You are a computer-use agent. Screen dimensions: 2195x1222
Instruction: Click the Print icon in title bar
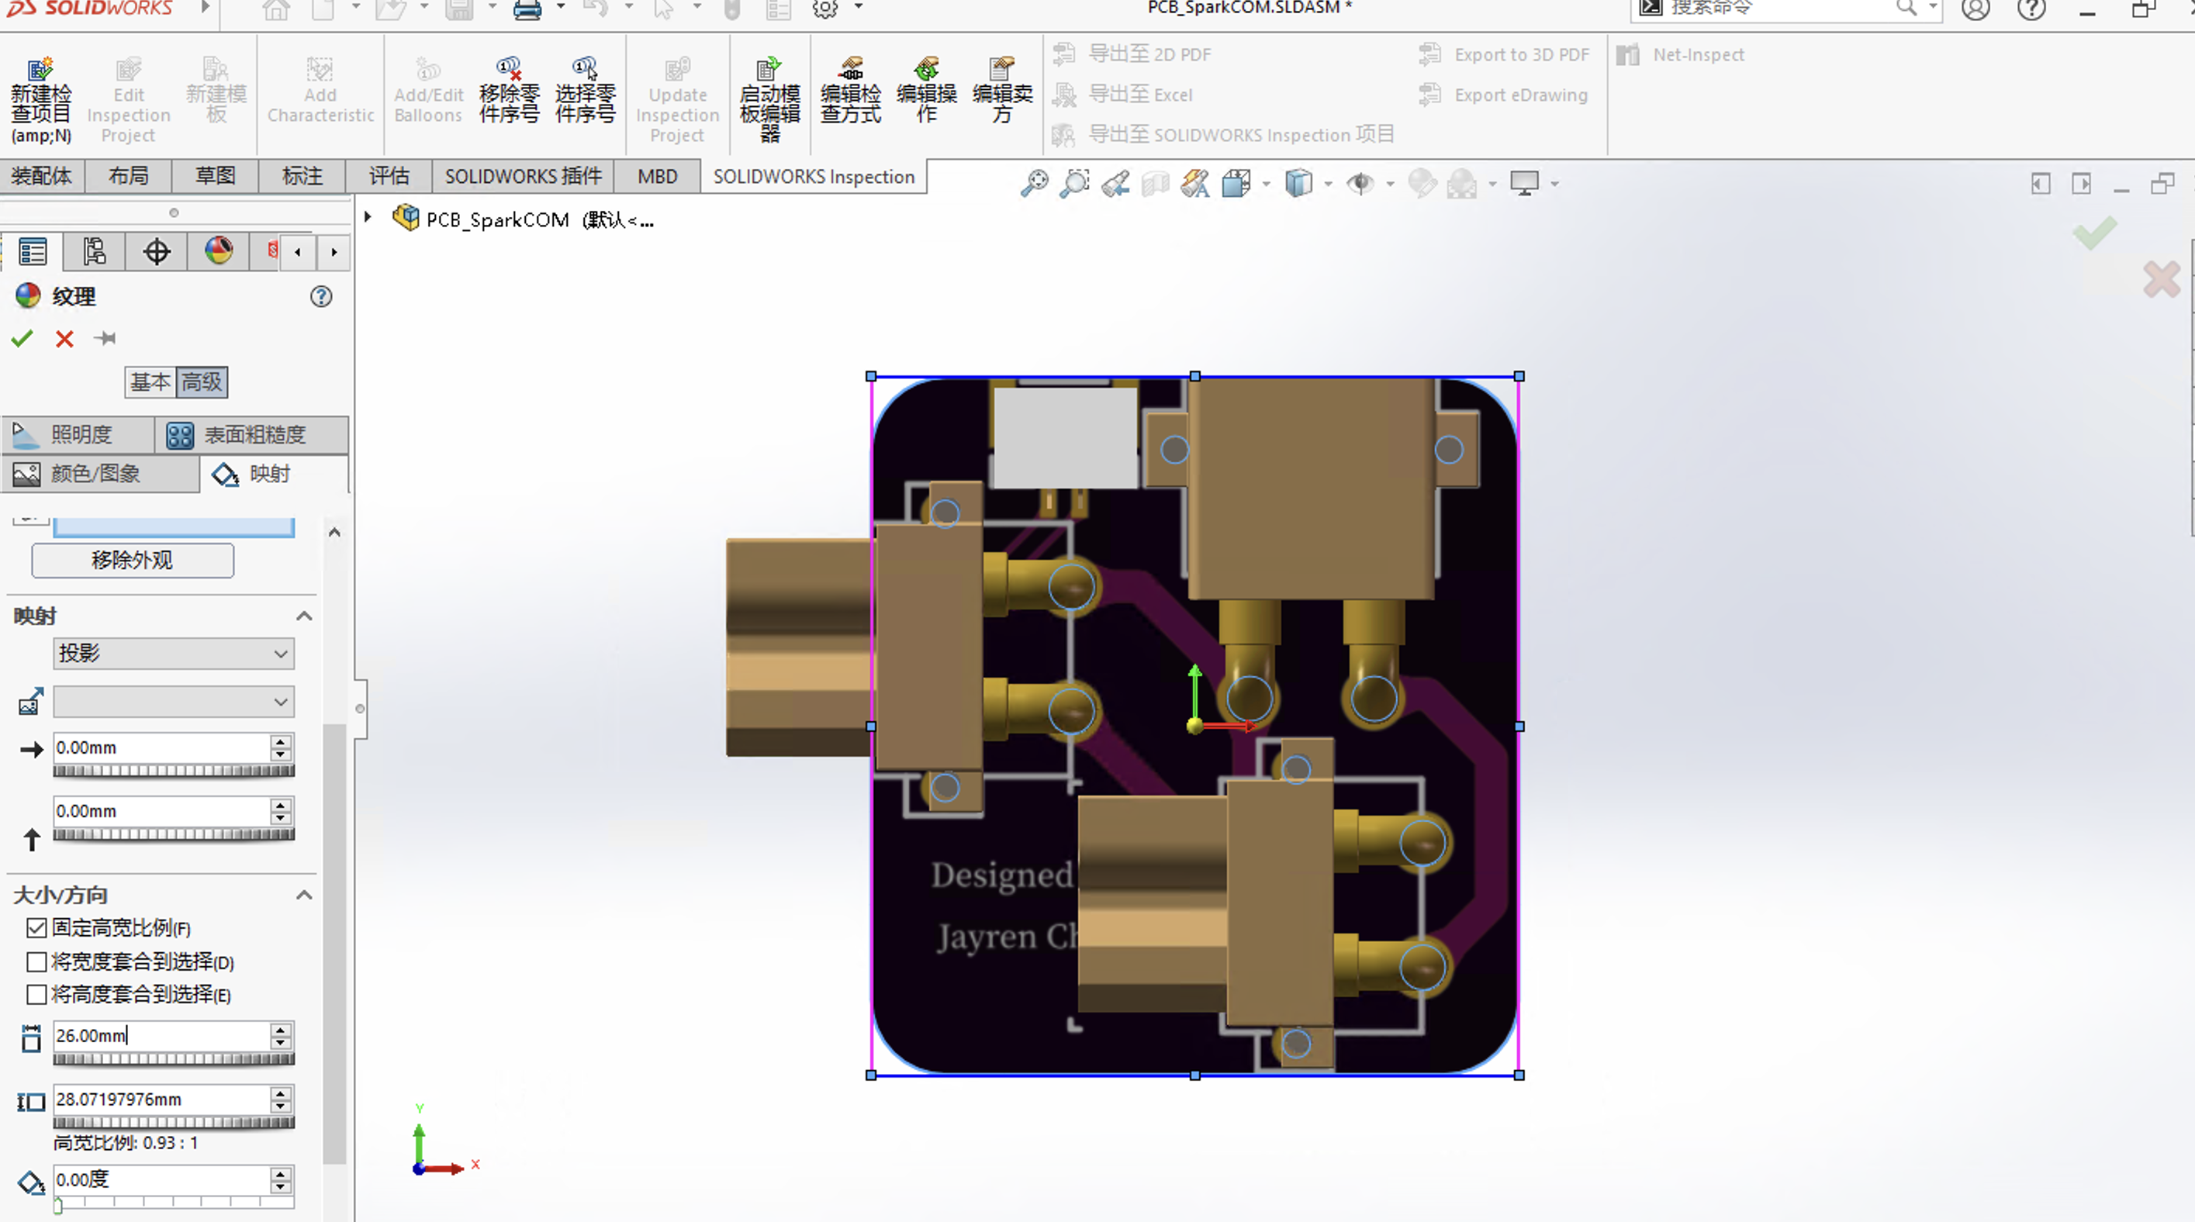[527, 9]
